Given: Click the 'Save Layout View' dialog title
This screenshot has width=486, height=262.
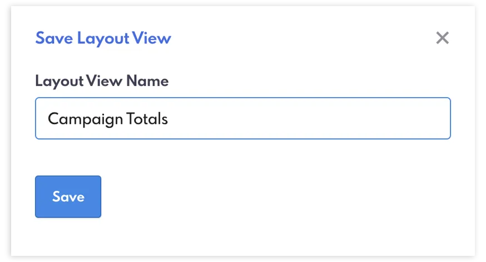Looking at the screenshot, I should point(103,38).
